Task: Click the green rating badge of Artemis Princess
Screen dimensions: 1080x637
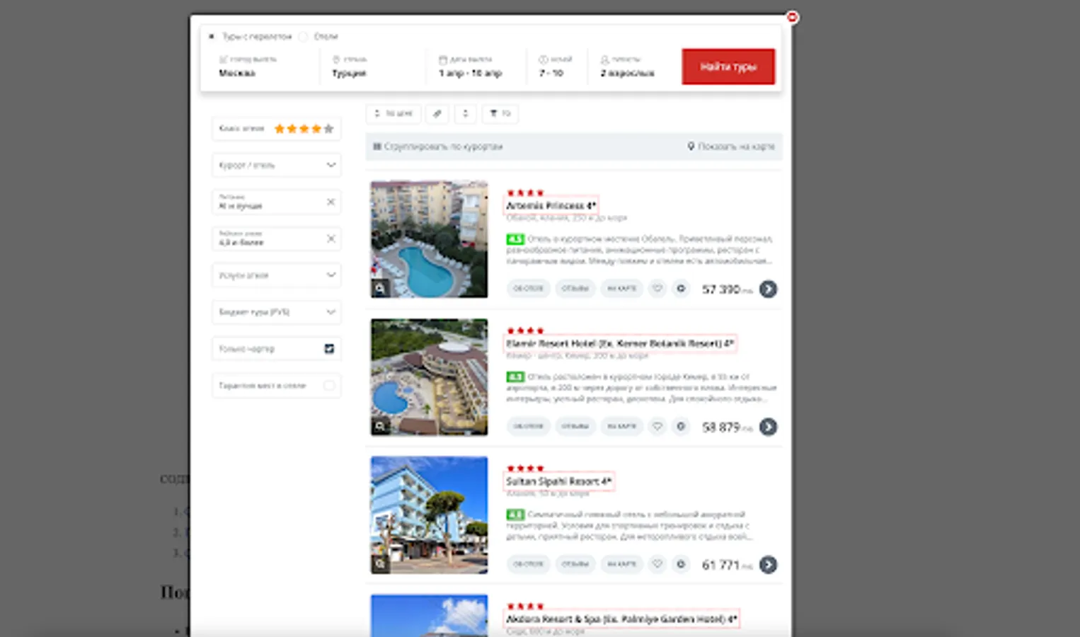Action: tap(515, 239)
